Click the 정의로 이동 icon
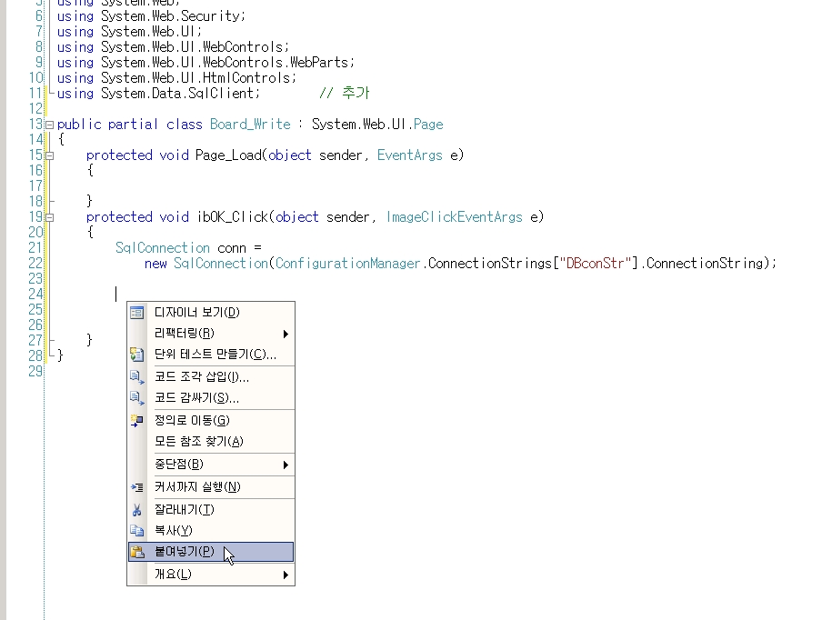Viewport: 822px width, 620px height. click(x=136, y=421)
